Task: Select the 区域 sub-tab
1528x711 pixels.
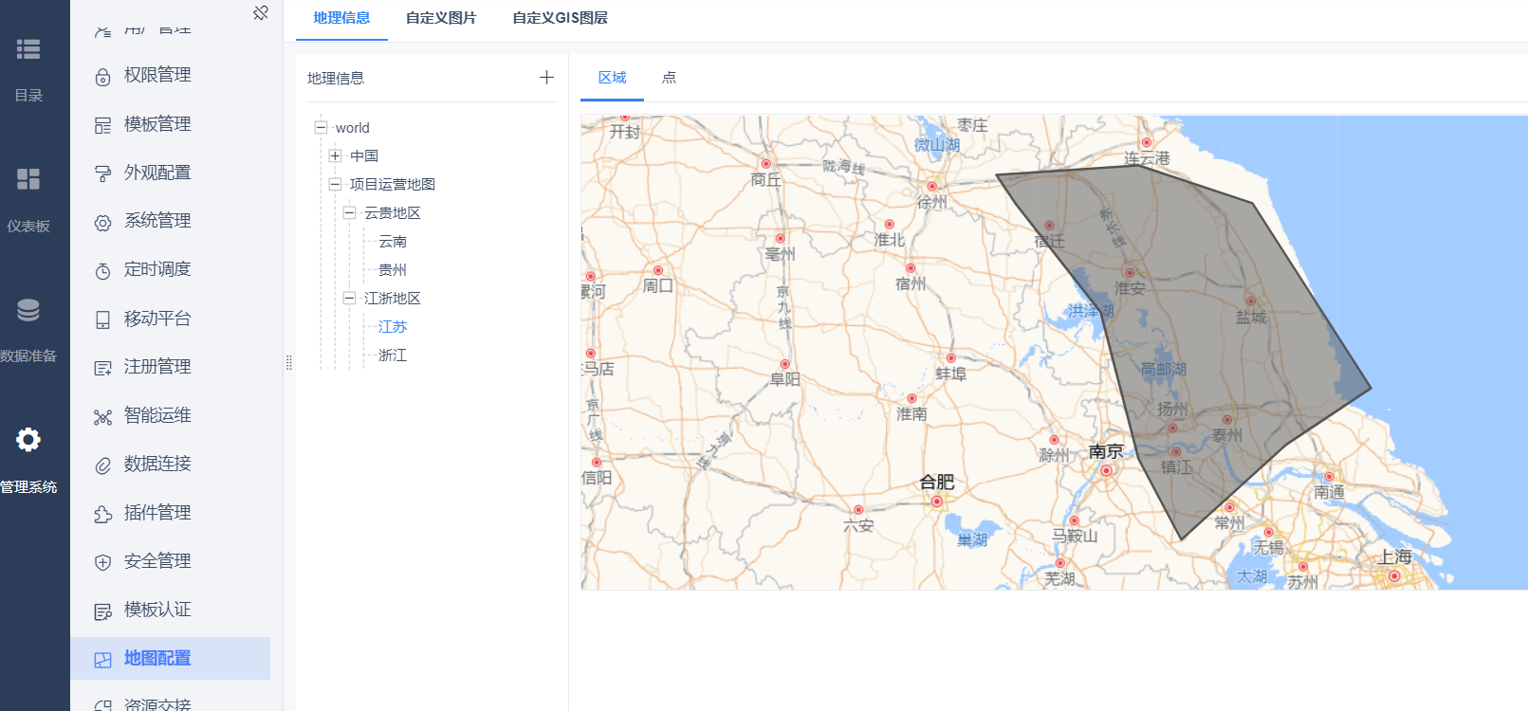Action: [612, 78]
